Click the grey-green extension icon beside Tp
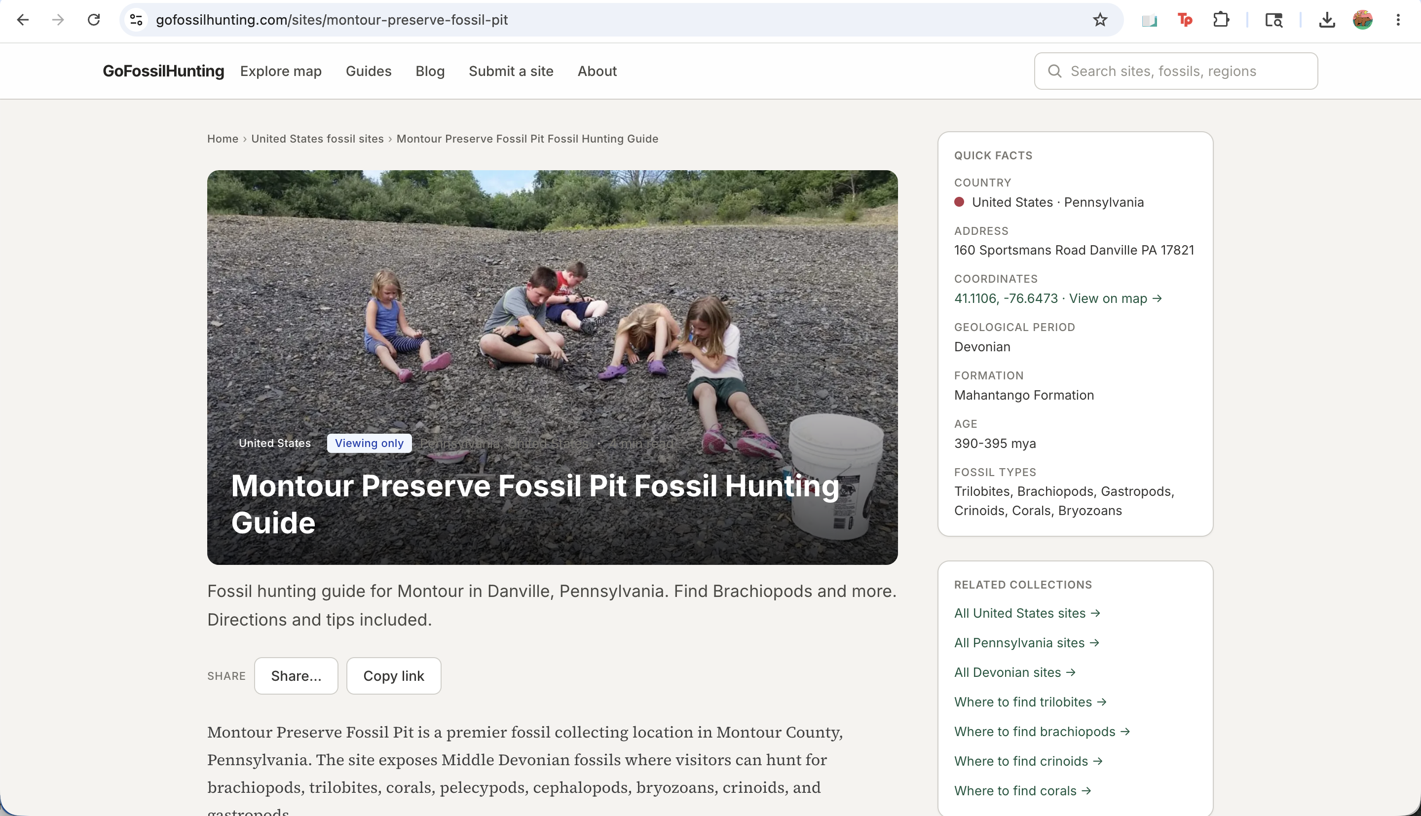 [x=1149, y=21]
